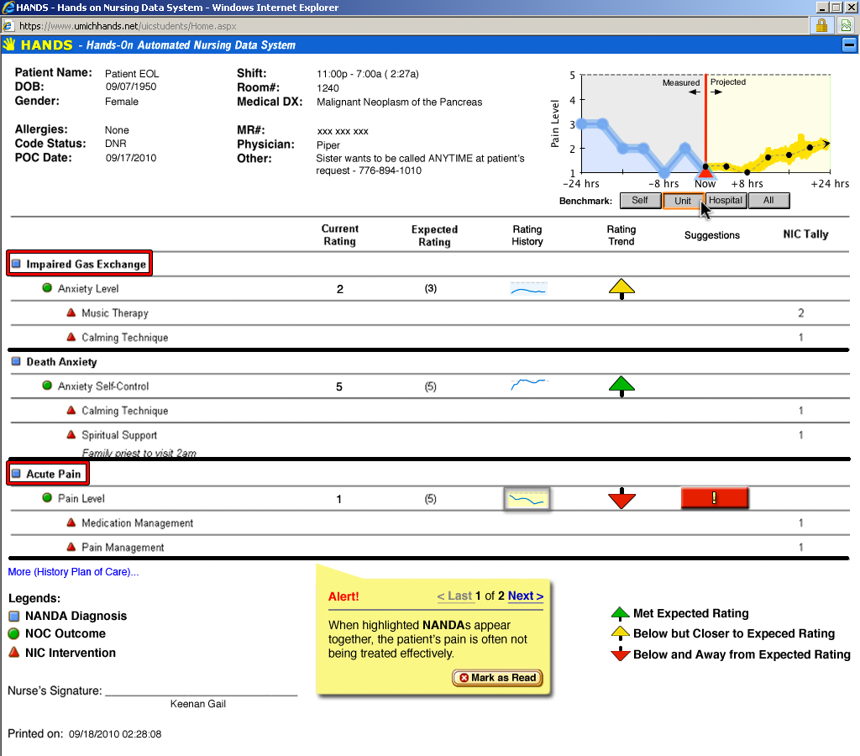Image resolution: width=860 pixels, height=756 pixels.
Task: Click the Internet Explorer logo in title bar
Action: point(8,7)
